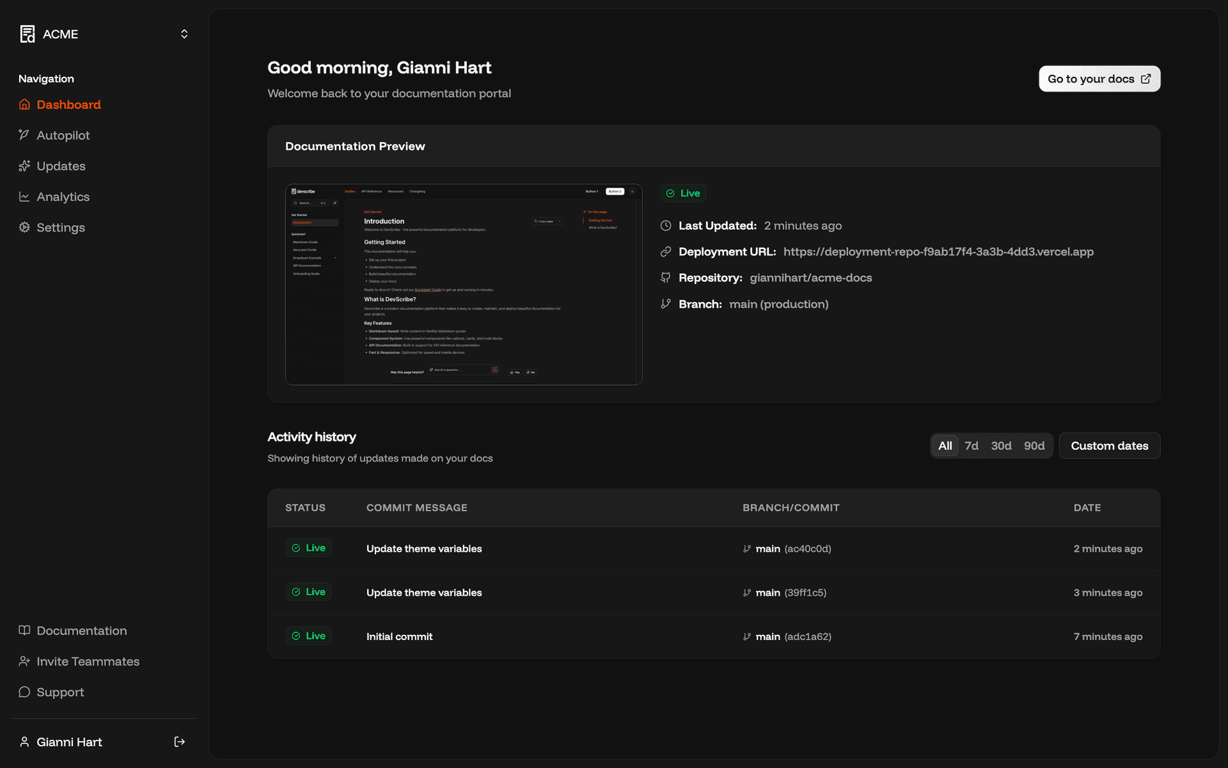
Task: Click the documentation preview thumbnail
Action: coord(464,285)
